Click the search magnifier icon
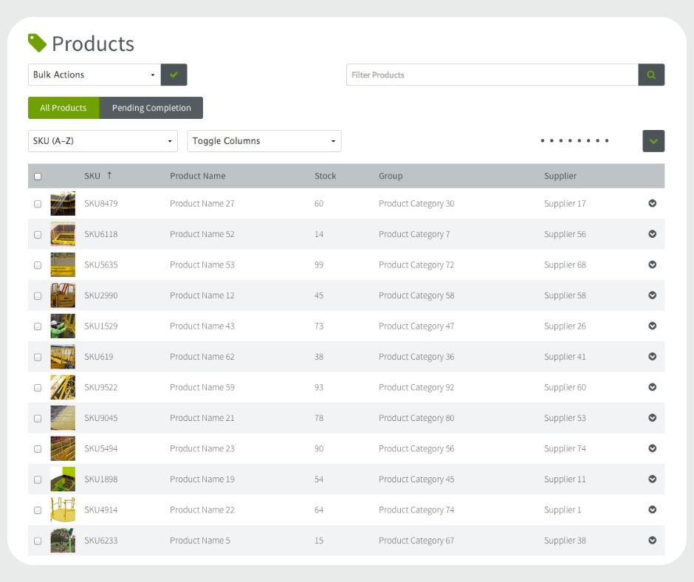 [651, 75]
